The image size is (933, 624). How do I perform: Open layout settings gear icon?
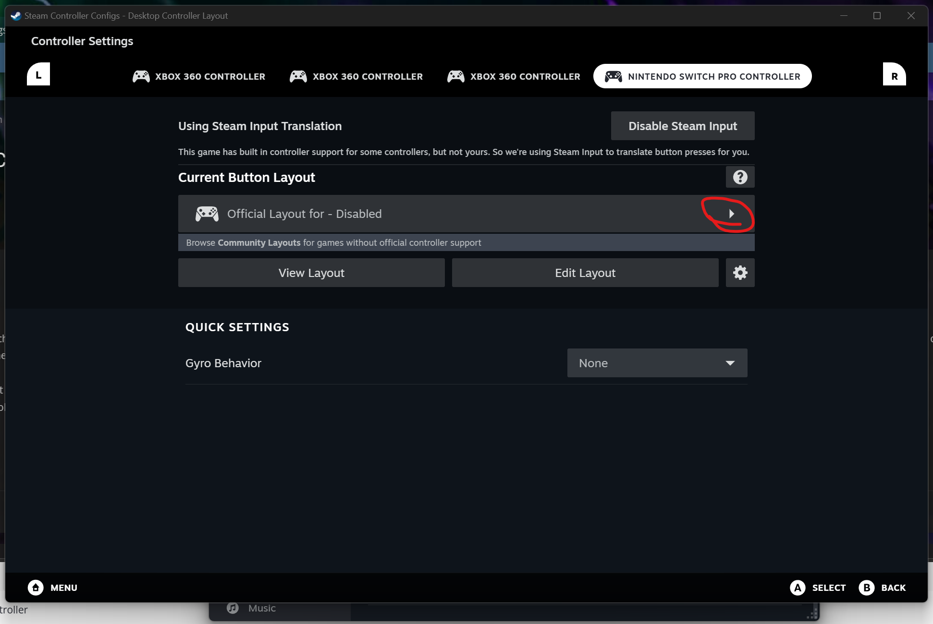[740, 273]
